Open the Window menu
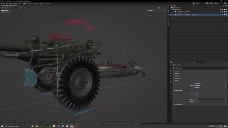 coord(15,3)
